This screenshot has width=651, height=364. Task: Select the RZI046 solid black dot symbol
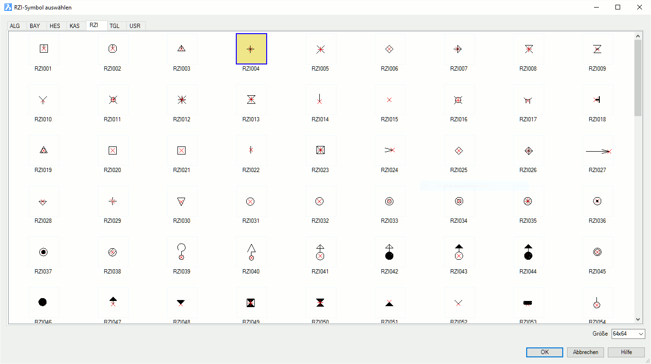coord(44,302)
